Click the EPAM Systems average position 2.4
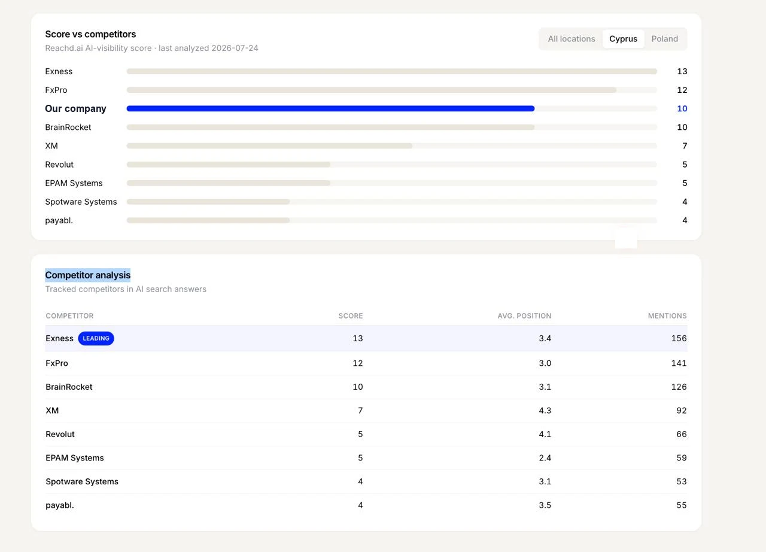The image size is (766, 552). tap(545, 457)
